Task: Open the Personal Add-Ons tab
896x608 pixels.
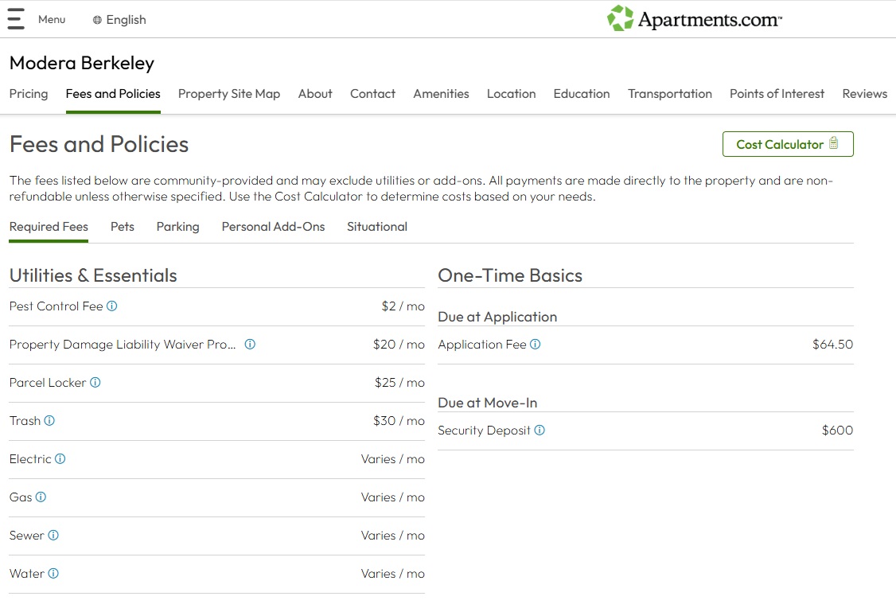Action: pos(273,227)
